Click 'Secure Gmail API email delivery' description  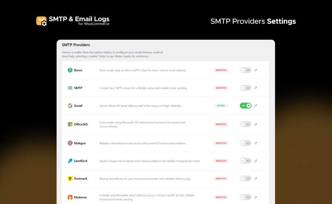pyautogui.click(x=140, y=106)
